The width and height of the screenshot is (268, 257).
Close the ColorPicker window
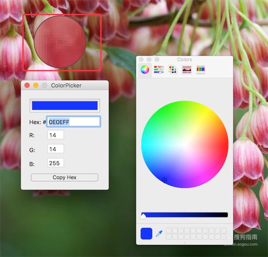pos(27,85)
